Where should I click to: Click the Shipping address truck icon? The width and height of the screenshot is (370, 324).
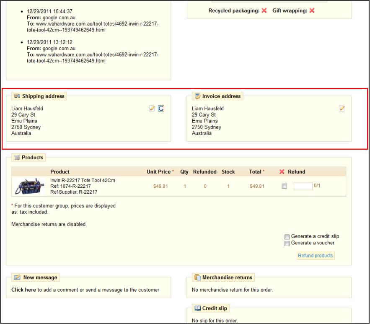17,96
